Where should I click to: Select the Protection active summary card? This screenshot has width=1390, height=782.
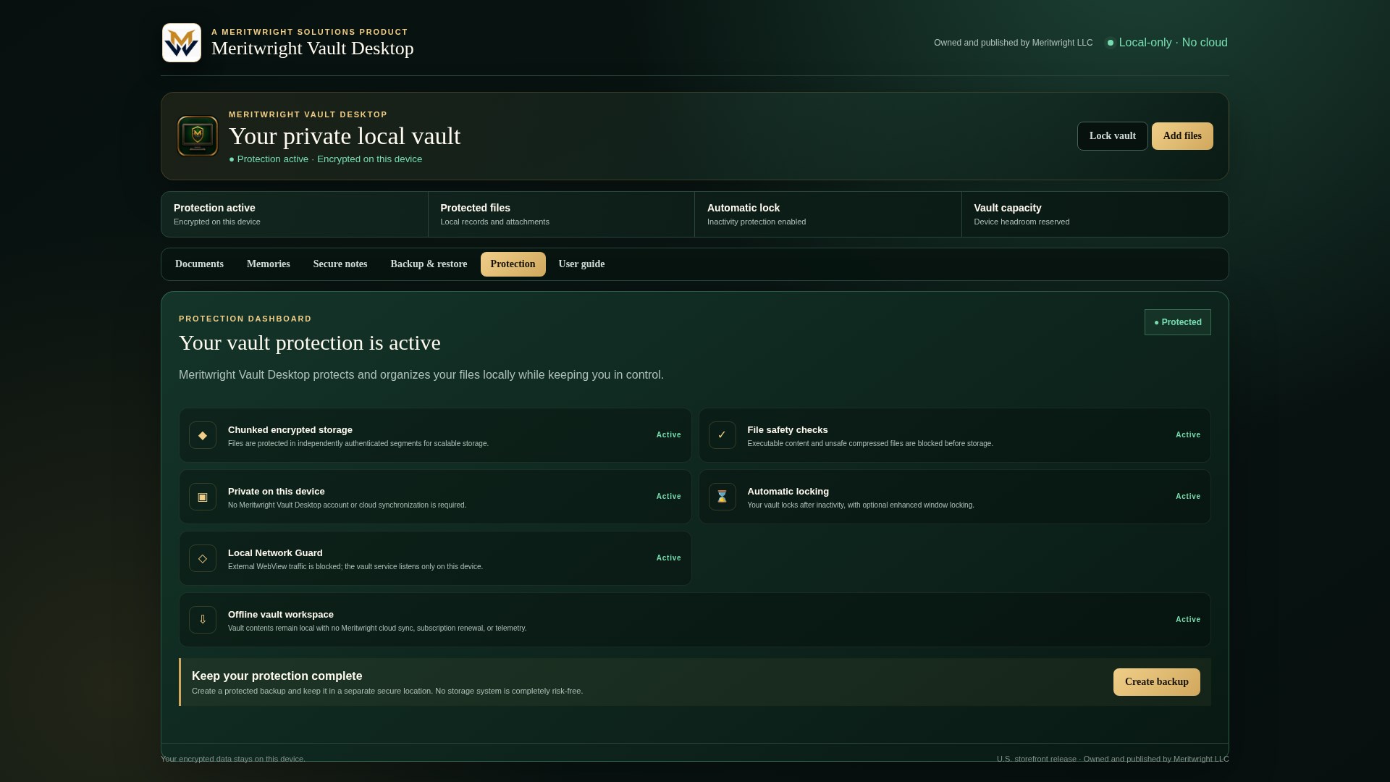pyautogui.click(x=295, y=214)
